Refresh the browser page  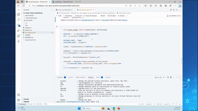(24, 6)
